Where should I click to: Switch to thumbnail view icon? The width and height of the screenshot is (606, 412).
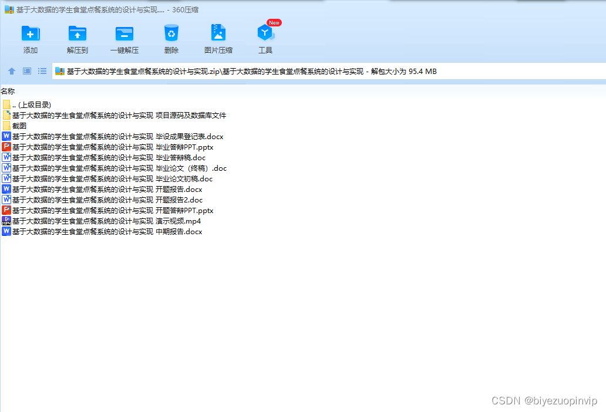coord(26,71)
